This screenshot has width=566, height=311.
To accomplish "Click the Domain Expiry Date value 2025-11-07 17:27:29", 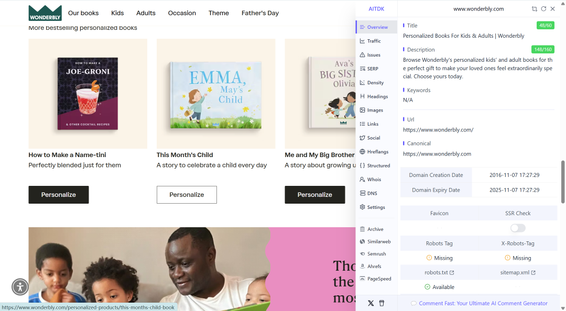I will point(515,190).
